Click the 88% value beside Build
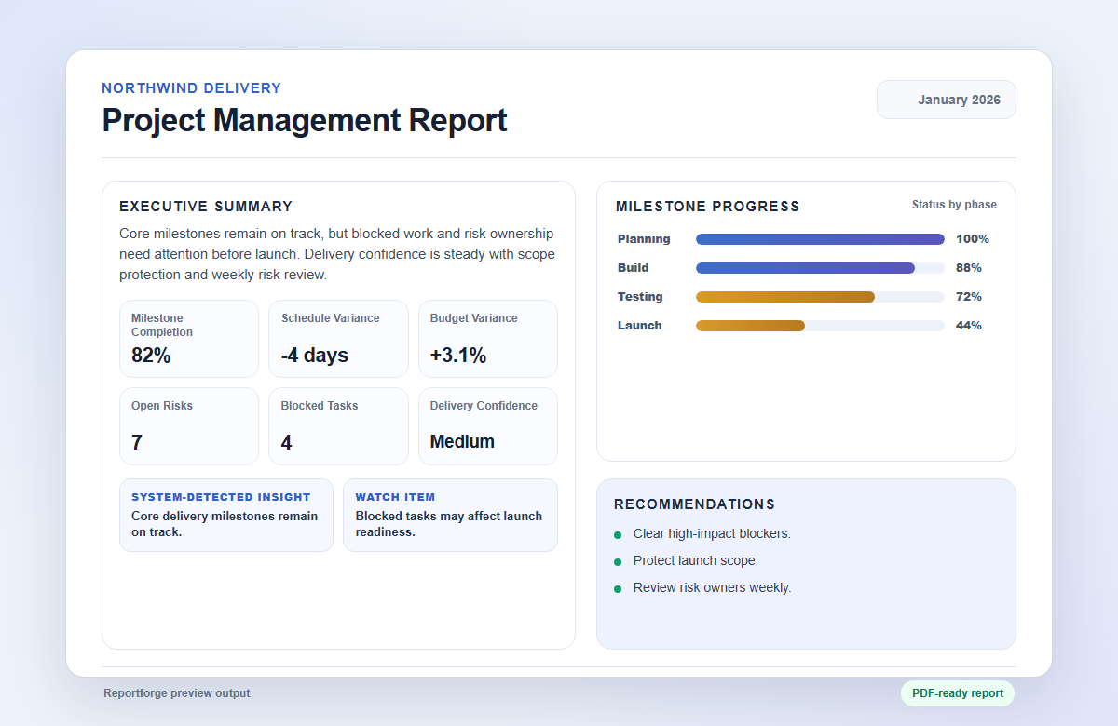Viewport: 1118px width, 726px height. 969,268
